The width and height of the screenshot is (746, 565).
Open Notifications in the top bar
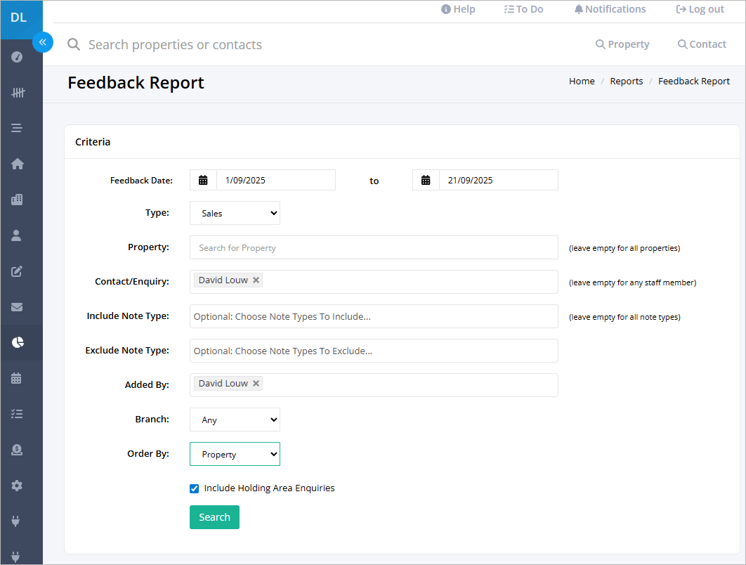click(x=610, y=9)
